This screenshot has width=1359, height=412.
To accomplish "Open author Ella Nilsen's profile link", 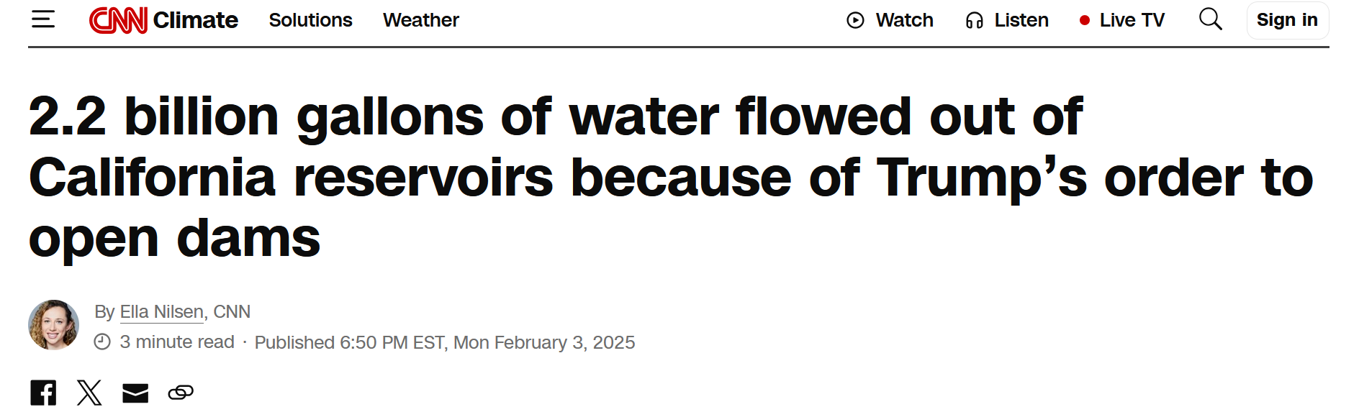I will click(x=162, y=312).
